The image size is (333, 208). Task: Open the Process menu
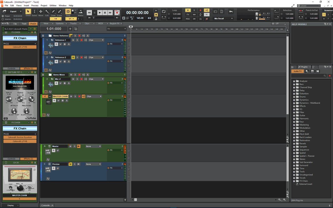point(35,5)
